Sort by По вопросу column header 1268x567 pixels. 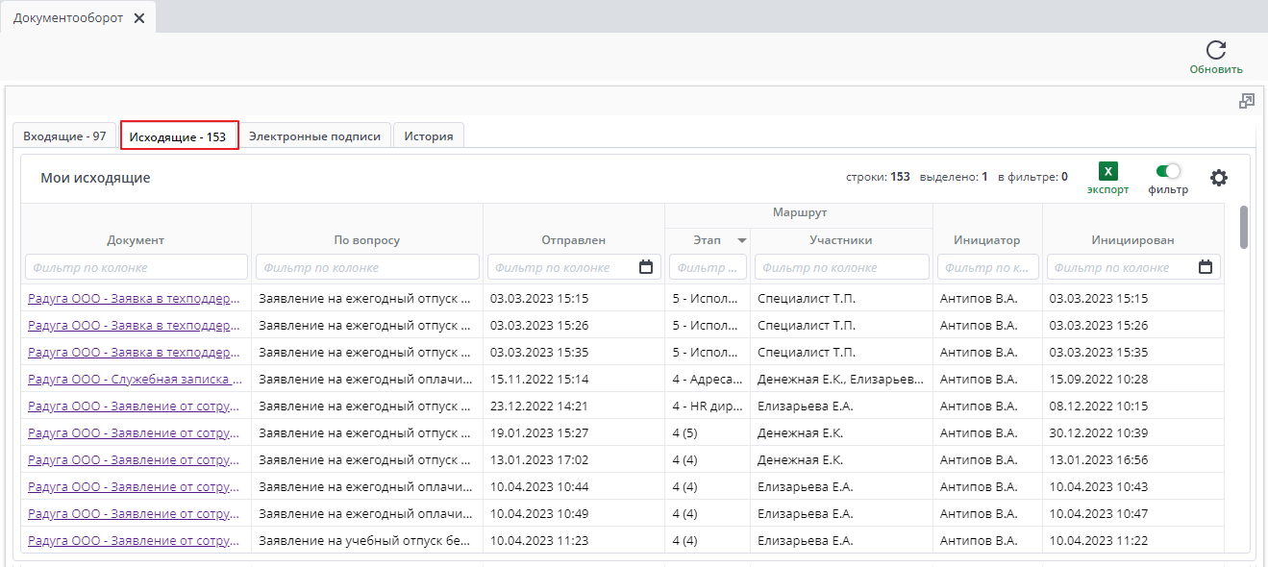[x=367, y=240]
